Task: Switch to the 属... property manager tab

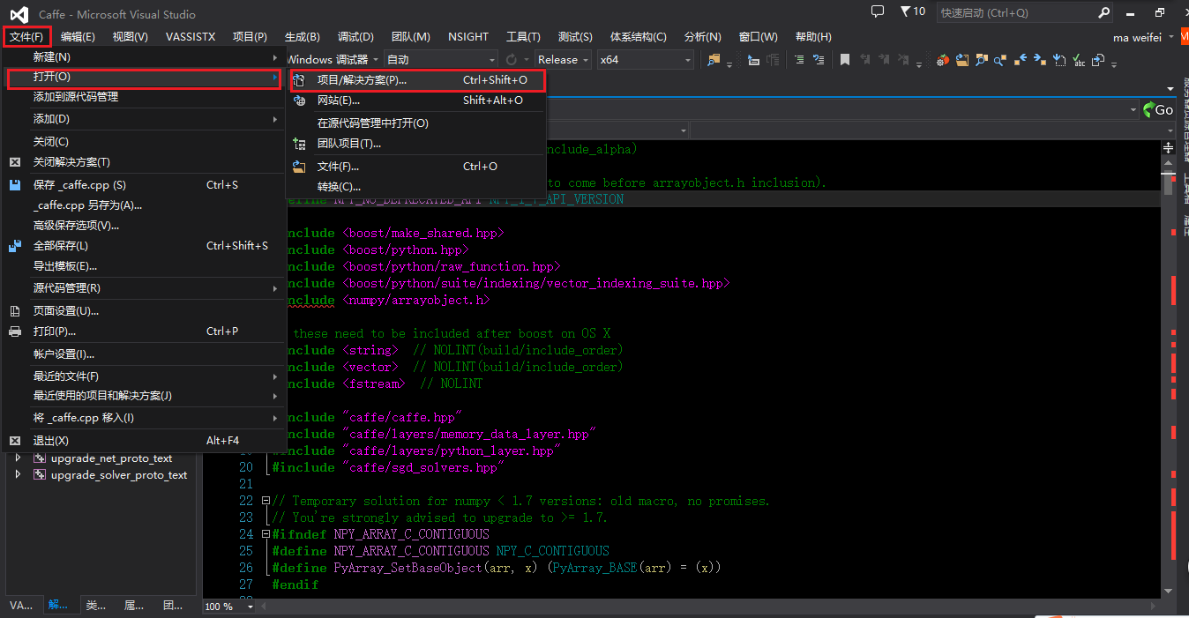Action: tap(135, 606)
